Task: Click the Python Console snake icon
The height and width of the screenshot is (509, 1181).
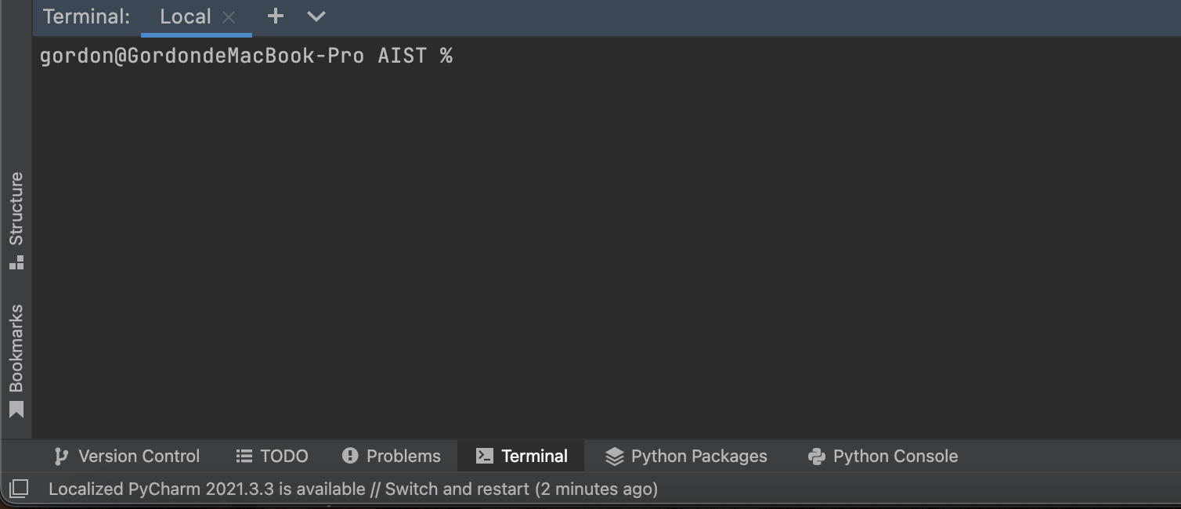Action: point(817,456)
